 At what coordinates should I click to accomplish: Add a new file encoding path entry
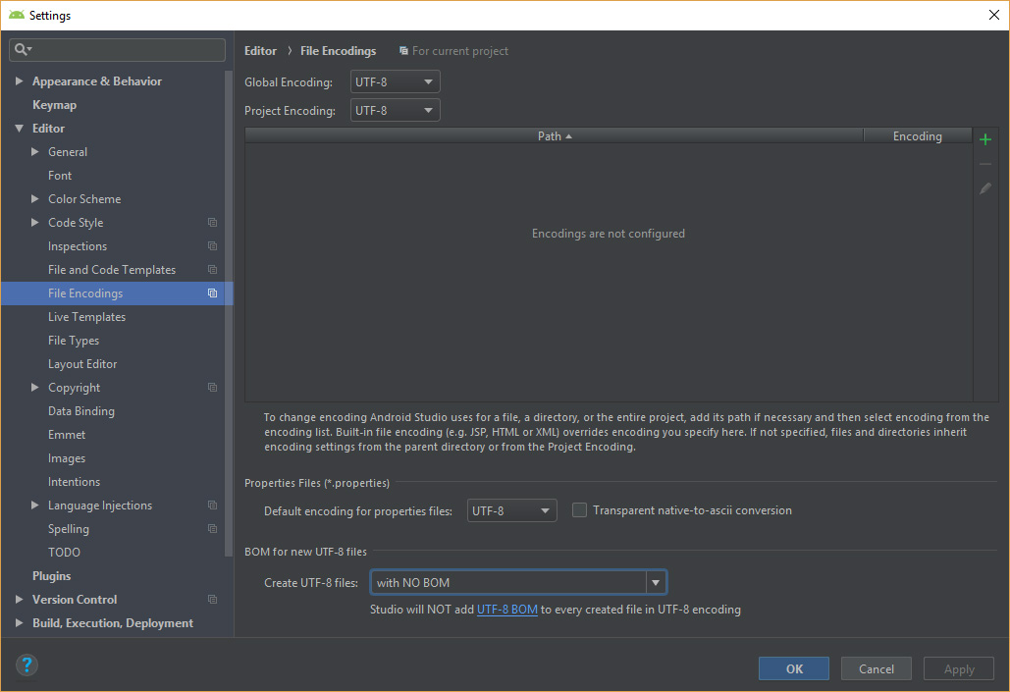pyautogui.click(x=984, y=138)
